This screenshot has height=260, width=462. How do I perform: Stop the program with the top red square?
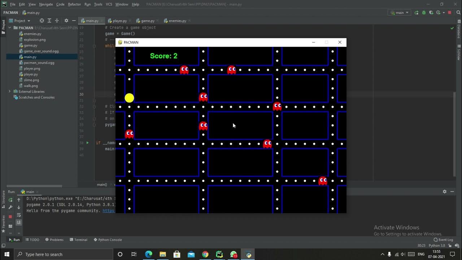point(449,13)
